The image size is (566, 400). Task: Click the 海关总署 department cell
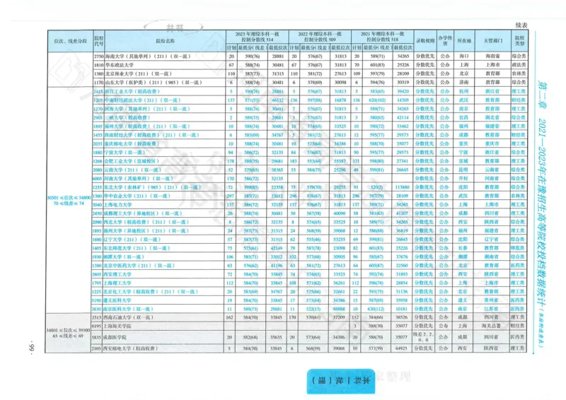[x=491, y=326]
